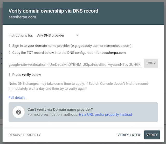This screenshot has height=144, width=166.
Task: Click the bold "verify" word in step 3
Action: point(26,75)
